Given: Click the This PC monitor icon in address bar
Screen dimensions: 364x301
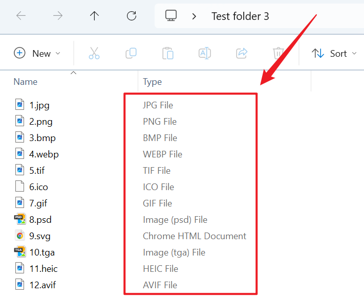Looking at the screenshot, I should click(x=171, y=15).
